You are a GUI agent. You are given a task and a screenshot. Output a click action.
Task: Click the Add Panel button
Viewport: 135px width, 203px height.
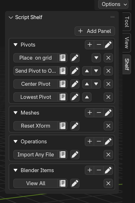(95, 31)
